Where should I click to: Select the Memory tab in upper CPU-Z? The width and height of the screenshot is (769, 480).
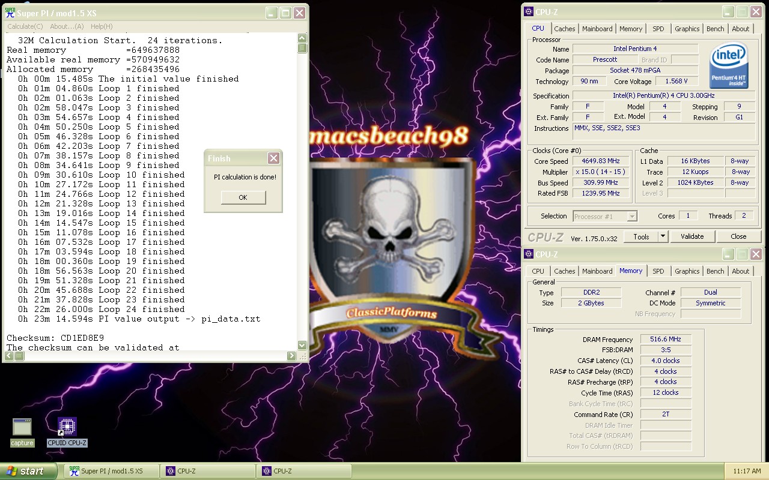click(x=631, y=29)
